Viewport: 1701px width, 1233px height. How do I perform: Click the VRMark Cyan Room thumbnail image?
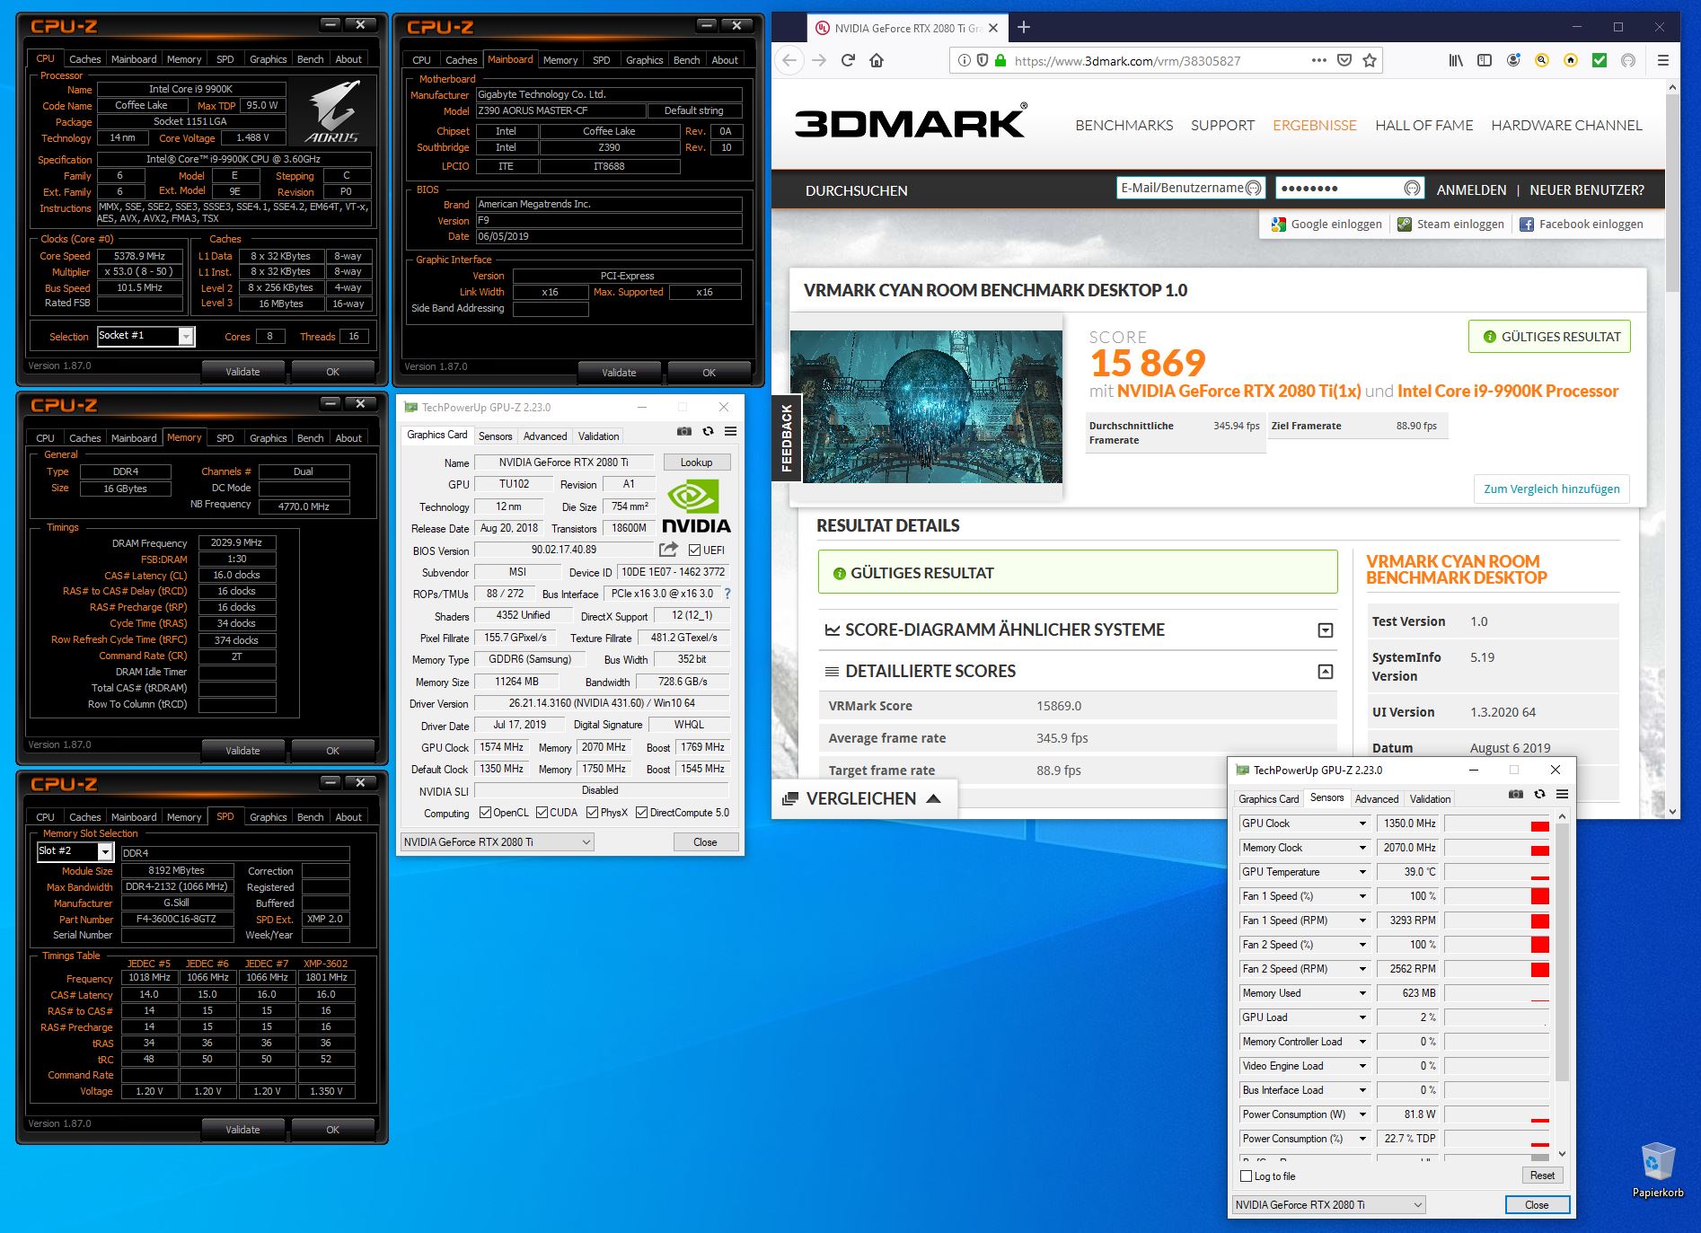(926, 407)
